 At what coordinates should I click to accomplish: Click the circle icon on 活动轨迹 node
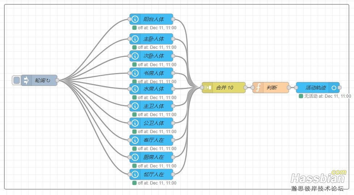coord(334,88)
